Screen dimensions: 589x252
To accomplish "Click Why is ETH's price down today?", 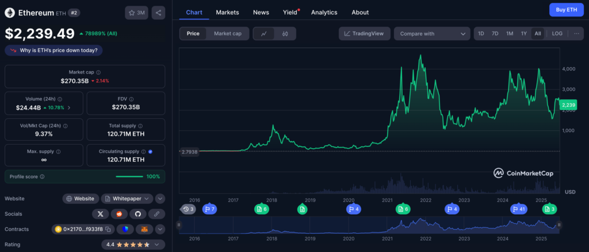I will pyautogui.click(x=53, y=51).
